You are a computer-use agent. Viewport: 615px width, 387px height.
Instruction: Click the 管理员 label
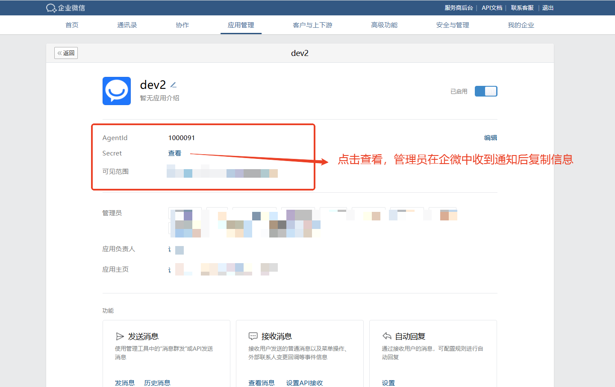112,213
